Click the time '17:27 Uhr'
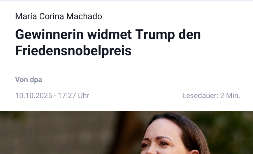The width and height of the screenshot is (253, 154). 73,96
